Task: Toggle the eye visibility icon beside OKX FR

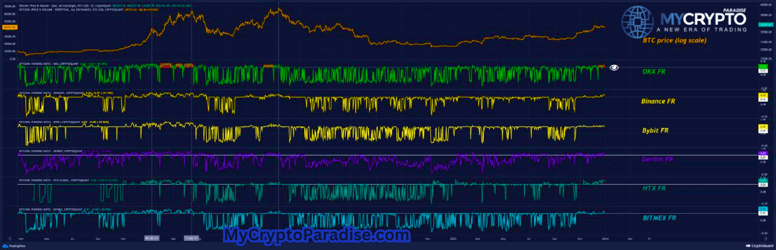Action: (614, 68)
